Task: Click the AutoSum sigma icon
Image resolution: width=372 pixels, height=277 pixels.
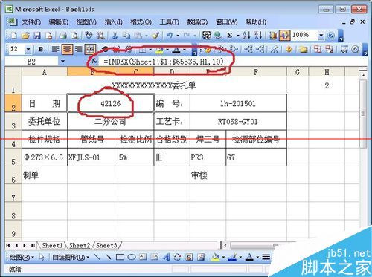Action: tap(230, 36)
